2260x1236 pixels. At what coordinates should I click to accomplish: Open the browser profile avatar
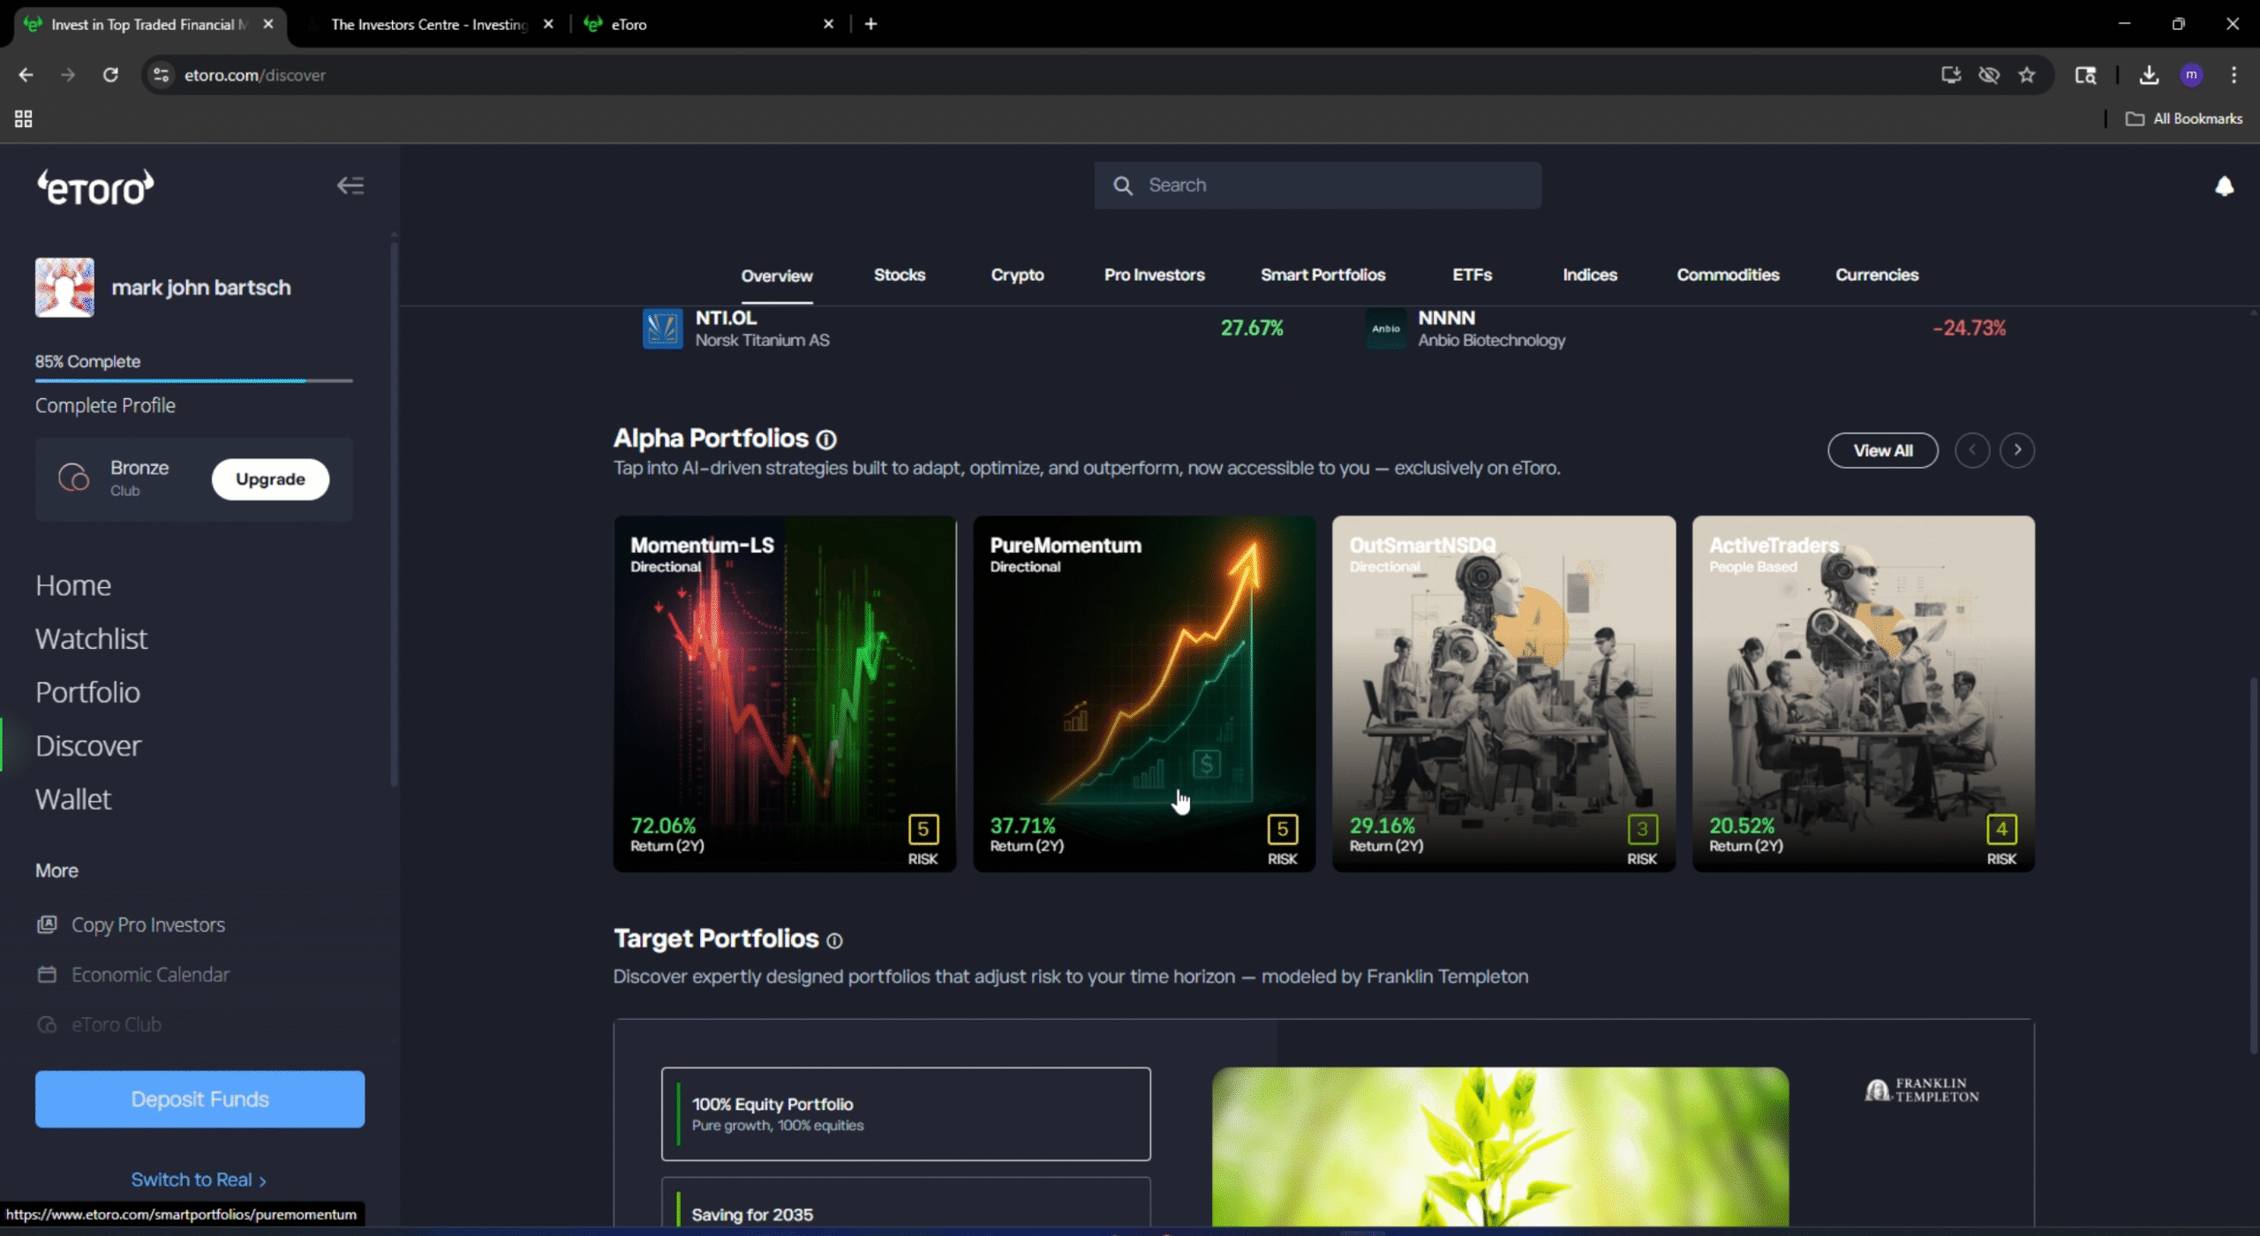click(2191, 75)
